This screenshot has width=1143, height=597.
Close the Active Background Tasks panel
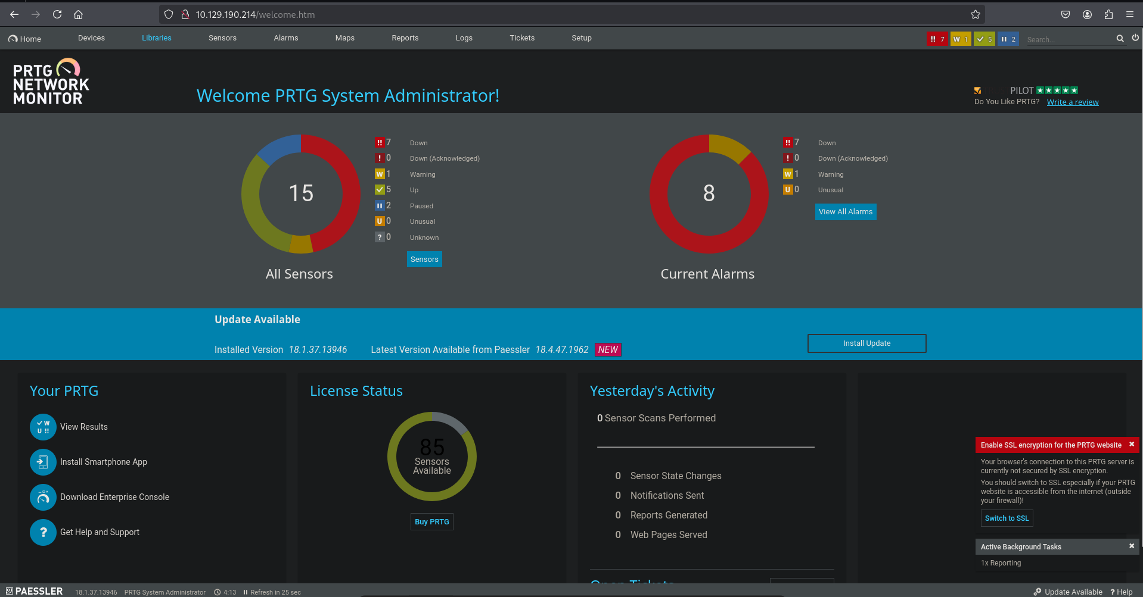(1131, 546)
